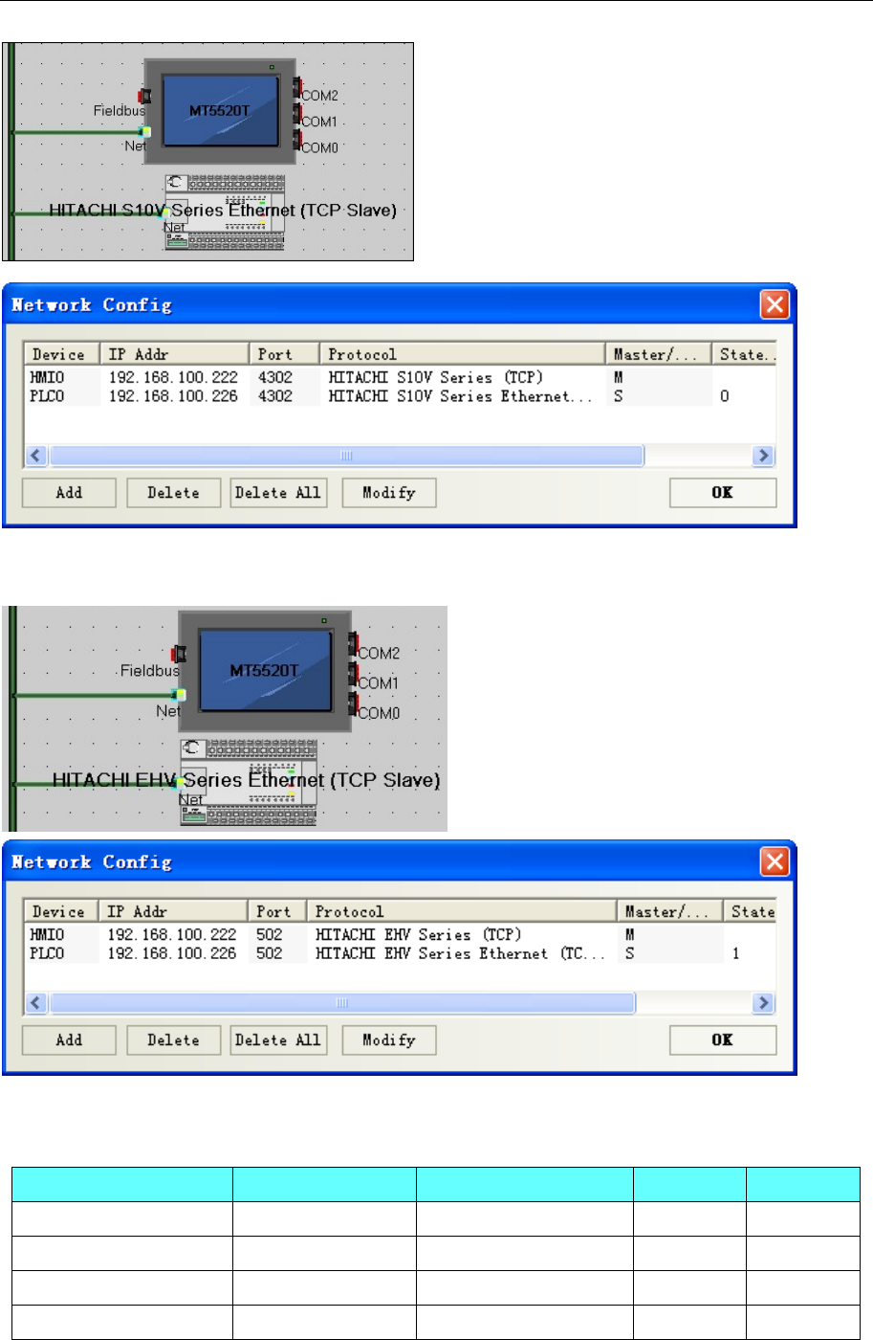Click Modify in S10V Network Config dialog

click(x=388, y=493)
